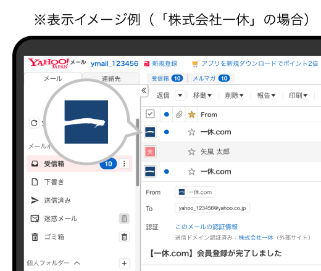Image resolution: width=321 pixels, height=271 pixels.
Task: Click the 新規登録 link
Action: point(160,63)
